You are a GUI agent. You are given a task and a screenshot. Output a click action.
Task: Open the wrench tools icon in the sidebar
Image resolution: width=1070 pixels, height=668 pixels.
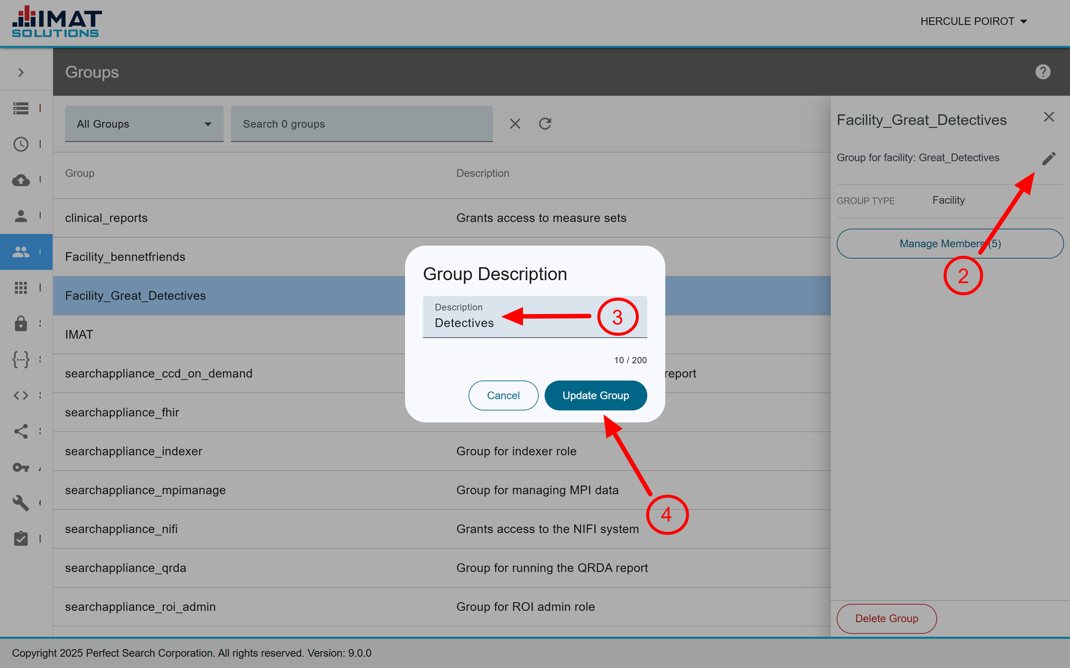pyautogui.click(x=21, y=503)
